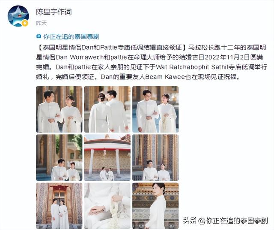Click the 昨天 post timestamp
The width and height of the screenshot is (274, 230).
[42, 23]
